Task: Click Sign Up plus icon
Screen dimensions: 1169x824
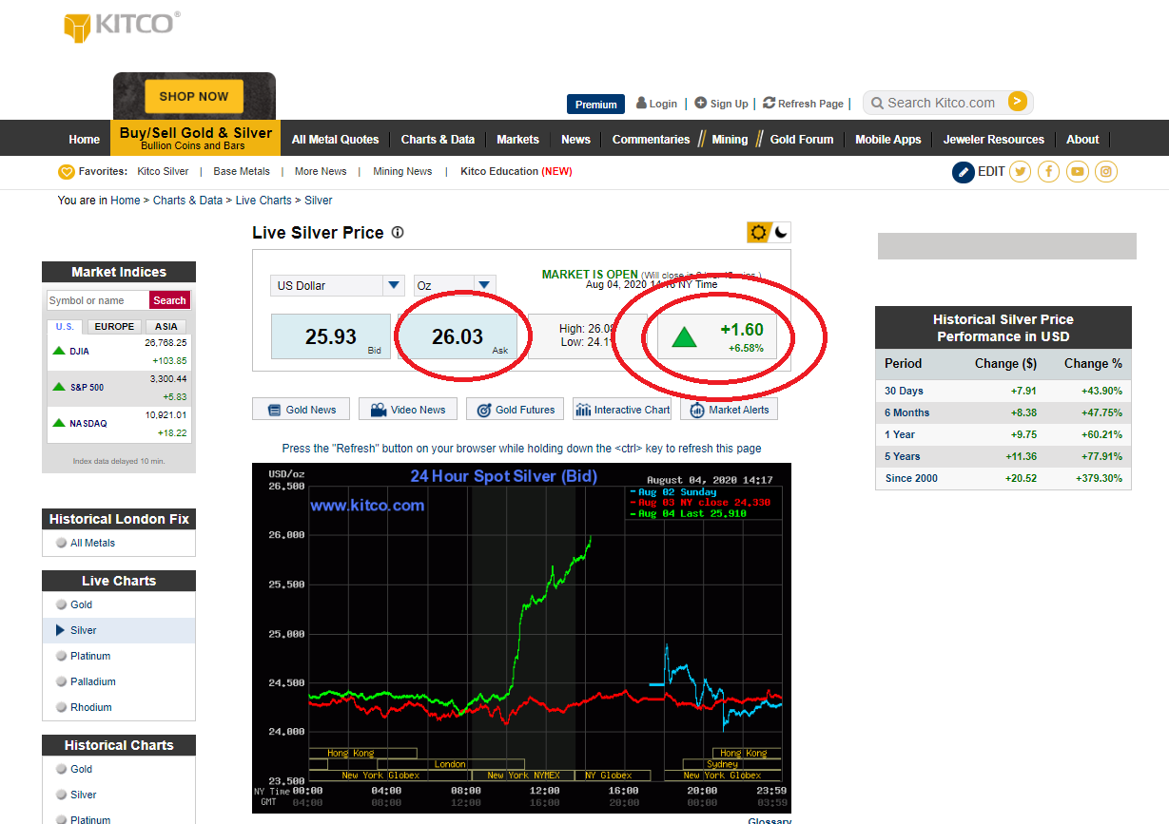Action: coord(701,103)
